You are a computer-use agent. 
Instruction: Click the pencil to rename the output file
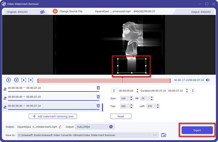tap(60, 127)
